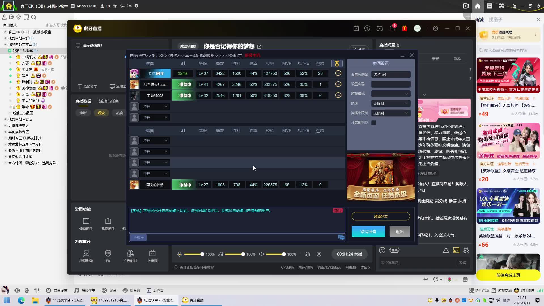
Task: Expand the 掉线率限制 dropdown
Action: pos(390,113)
